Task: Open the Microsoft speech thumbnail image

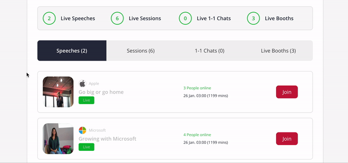Action: pos(58,139)
